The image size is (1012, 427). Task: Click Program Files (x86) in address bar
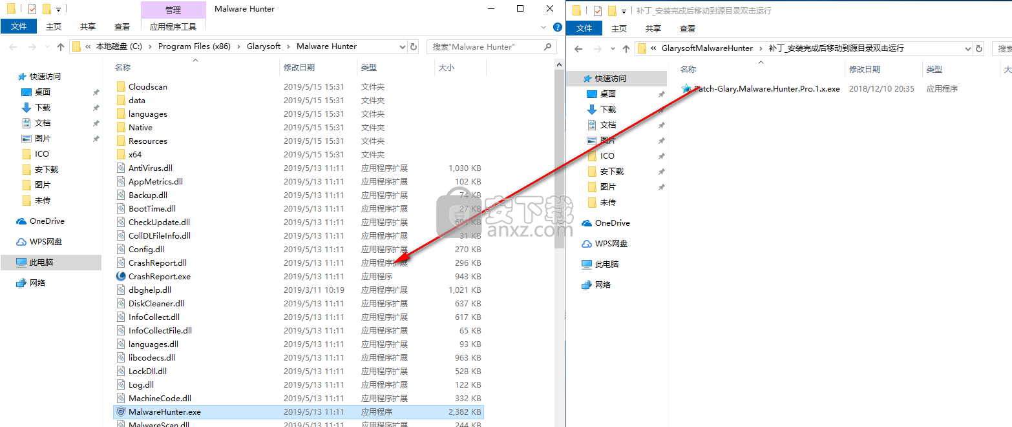click(x=194, y=46)
